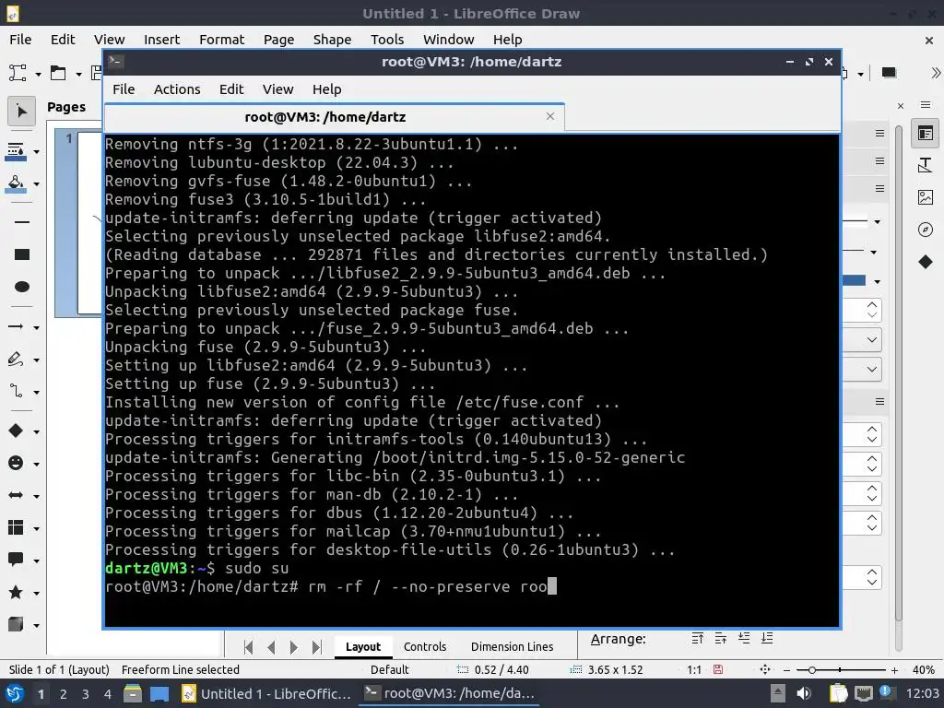Image resolution: width=944 pixels, height=708 pixels.
Task: Open terminal's View menu
Action: click(277, 89)
